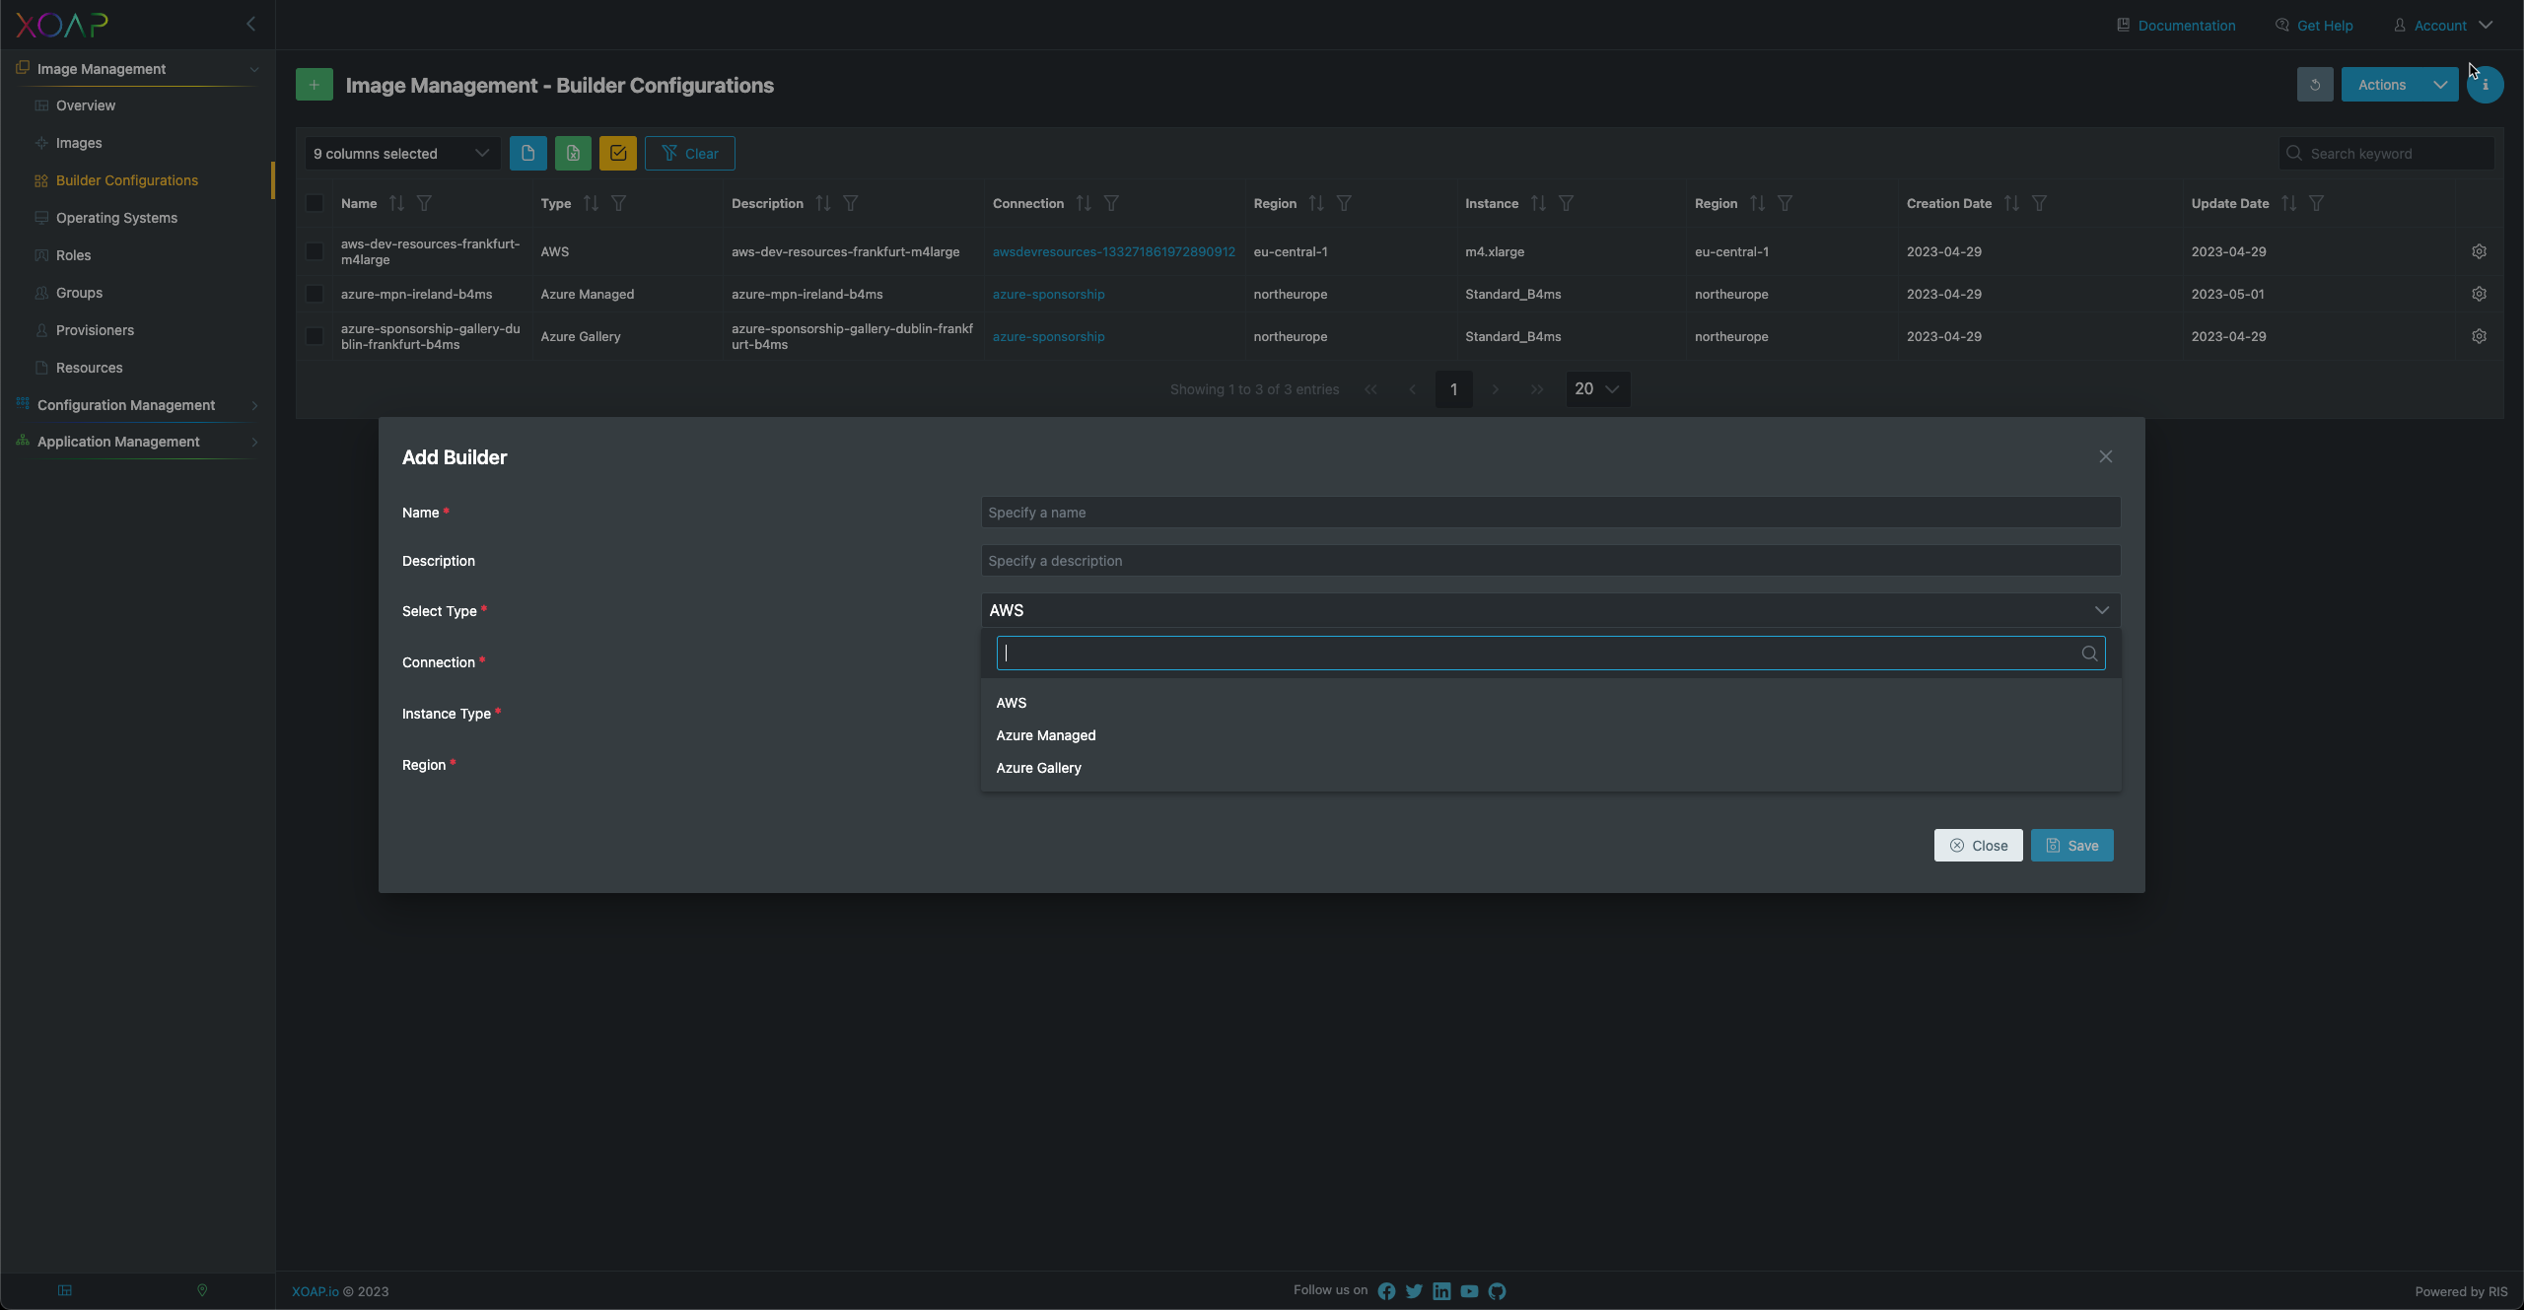Click the refresh icon next to Actions
The width and height of the screenshot is (2524, 1310).
[x=2315, y=85]
